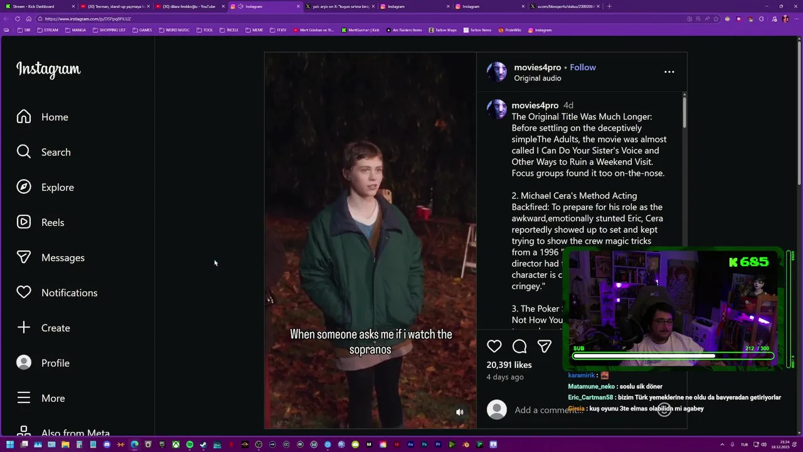Toggle the video sound with the speaker icon
The width and height of the screenshot is (803, 452).
459,412
